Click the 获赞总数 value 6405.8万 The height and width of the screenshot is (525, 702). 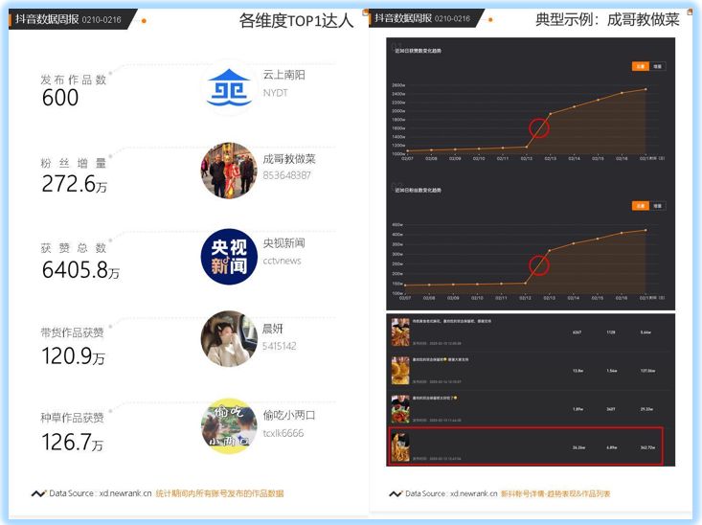(x=80, y=270)
